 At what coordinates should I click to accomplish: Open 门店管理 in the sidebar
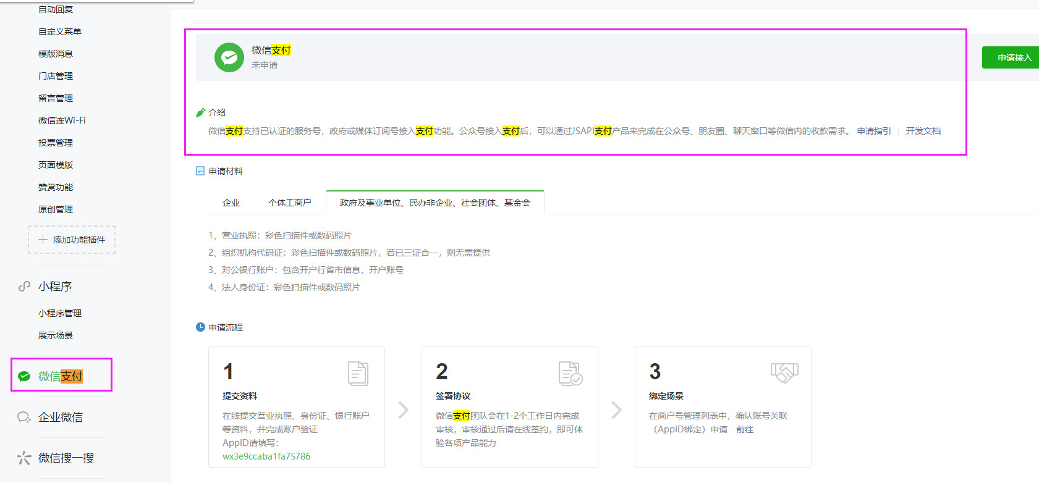pyautogui.click(x=56, y=76)
